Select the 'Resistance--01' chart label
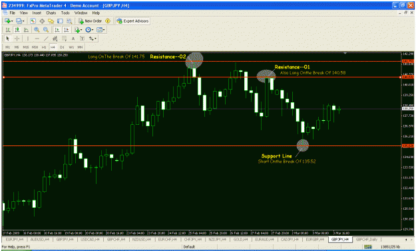The image size is (416, 251). click(292, 67)
